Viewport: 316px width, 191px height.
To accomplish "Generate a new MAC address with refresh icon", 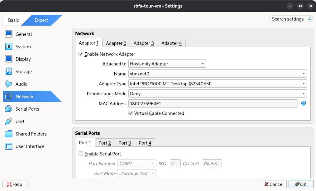I will [x=304, y=103].
